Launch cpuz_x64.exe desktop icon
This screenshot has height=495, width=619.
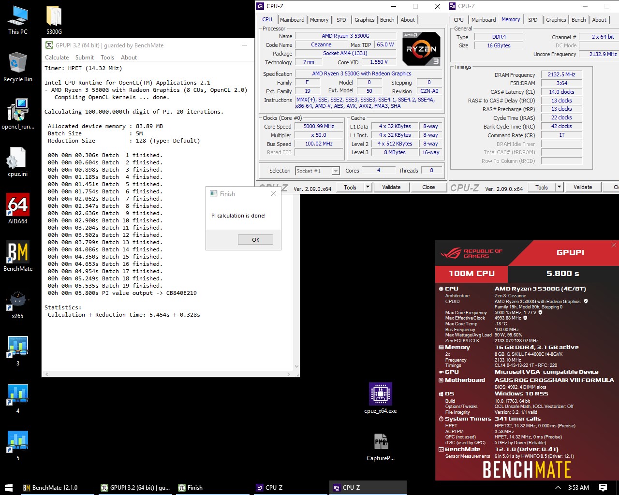381,398
